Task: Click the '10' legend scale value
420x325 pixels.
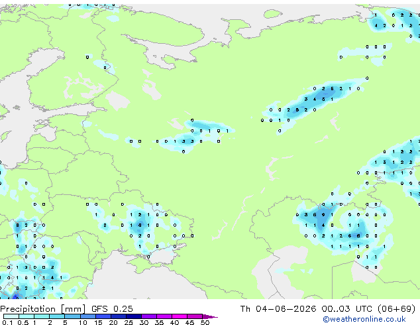Action: pos(83,322)
